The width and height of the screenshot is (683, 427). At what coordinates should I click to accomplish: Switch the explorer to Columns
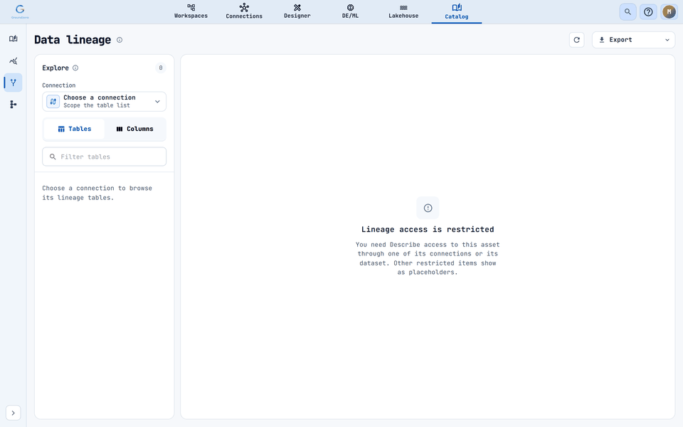[x=134, y=129]
